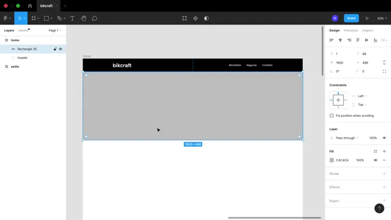Image resolution: width=391 pixels, height=220 pixels.
Task: Open the 50% zoom dropdown
Action: click(x=382, y=18)
